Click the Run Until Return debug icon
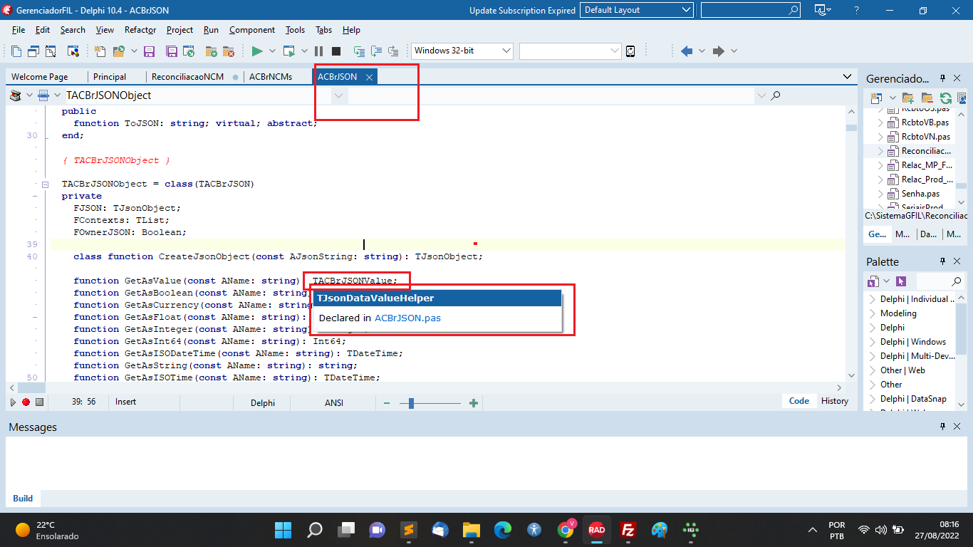The height and width of the screenshot is (547, 973). (x=393, y=51)
